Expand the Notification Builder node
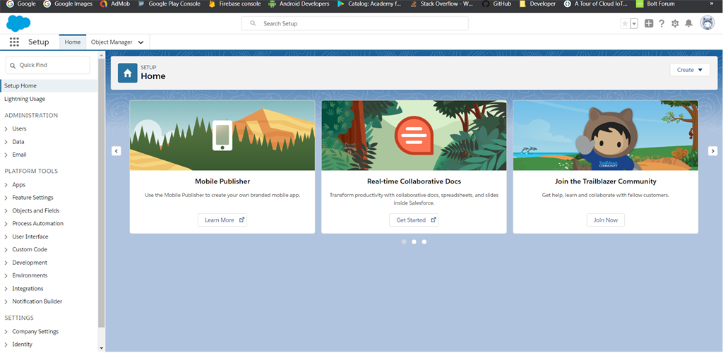Image resolution: width=723 pixels, height=353 pixels. tap(6, 301)
